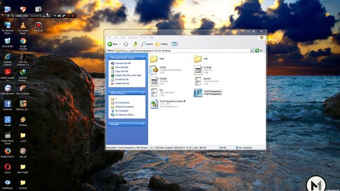Image resolution: width=340 pixels, height=191 pixels.
Task: Launch Opera browser
Action: pos(7,169)
